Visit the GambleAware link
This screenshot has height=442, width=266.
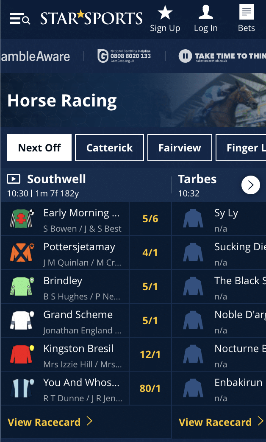(36, 56)
